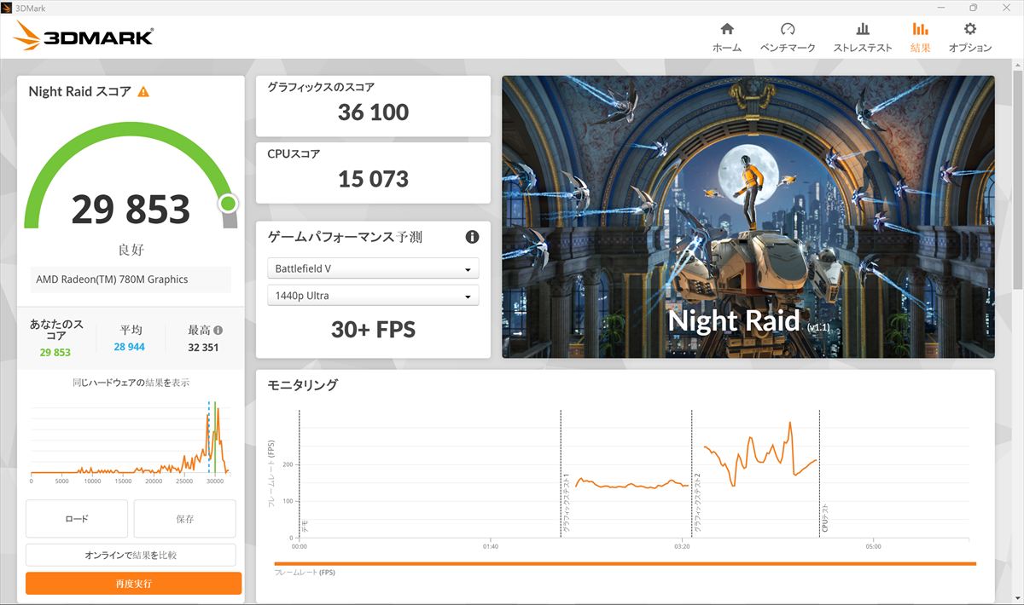
Task: Open game performance estimate info icon
Action: click(x=472, y=237)
